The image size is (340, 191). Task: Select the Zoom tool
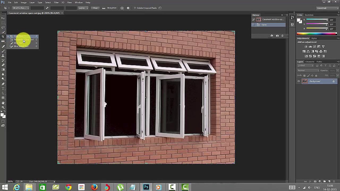(x=3, y=107)
